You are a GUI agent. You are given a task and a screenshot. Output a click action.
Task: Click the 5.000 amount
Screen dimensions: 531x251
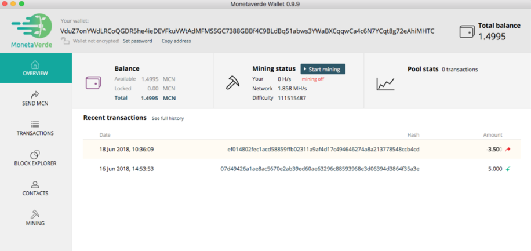pos(495,169)
